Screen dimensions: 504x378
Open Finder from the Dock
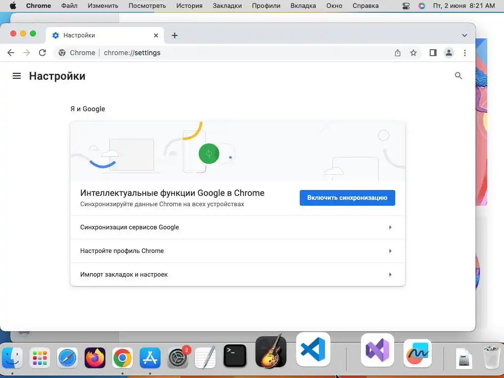(12, 357)
